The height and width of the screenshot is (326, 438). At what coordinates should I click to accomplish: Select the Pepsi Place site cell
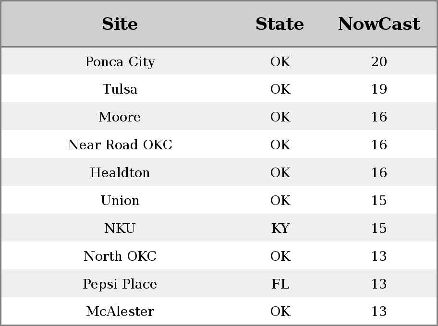pos(120,284)
